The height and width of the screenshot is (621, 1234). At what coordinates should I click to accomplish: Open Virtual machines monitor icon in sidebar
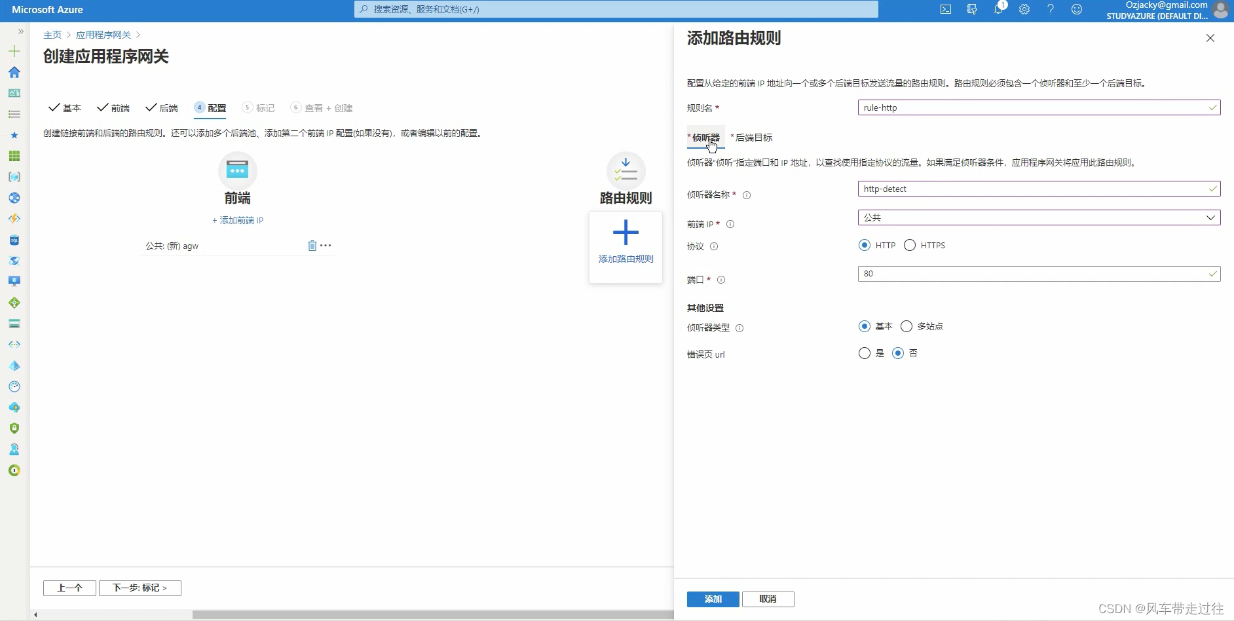(14, 282)
